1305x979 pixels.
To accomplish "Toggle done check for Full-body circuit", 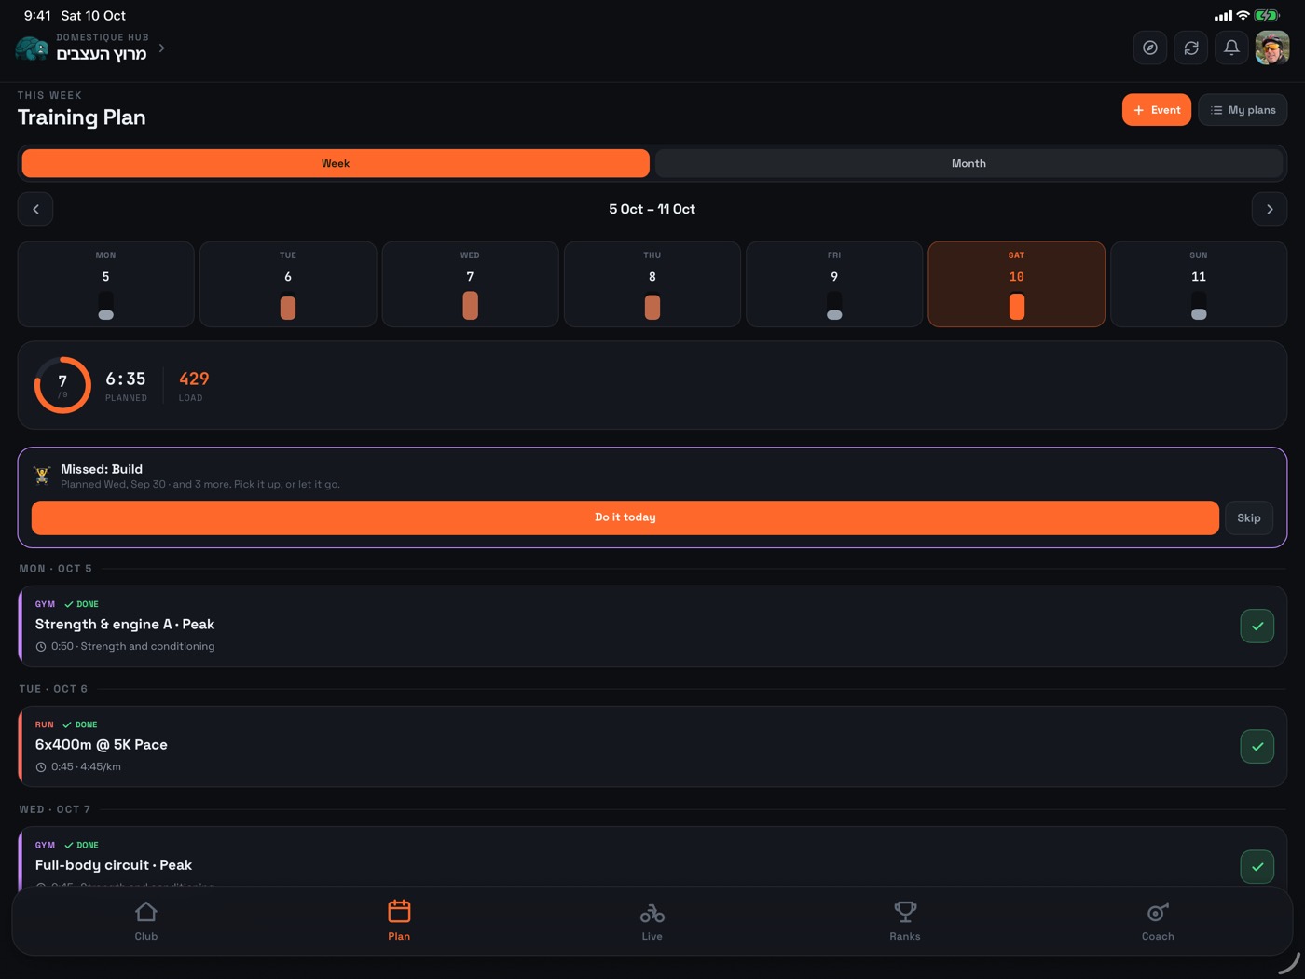I will click(x=1257, y=867).
